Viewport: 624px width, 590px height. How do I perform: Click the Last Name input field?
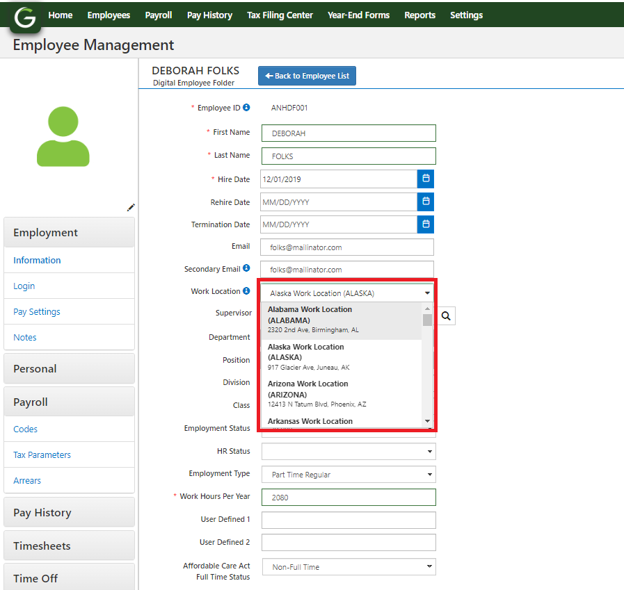click(349, 156)
